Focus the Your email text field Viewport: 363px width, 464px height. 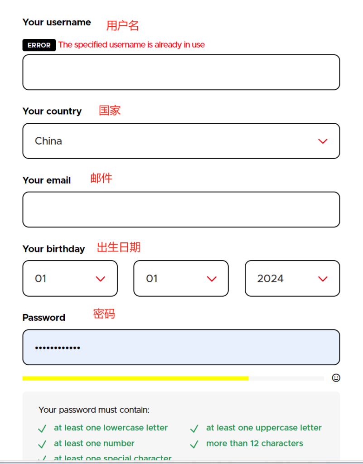click(181, 209)
